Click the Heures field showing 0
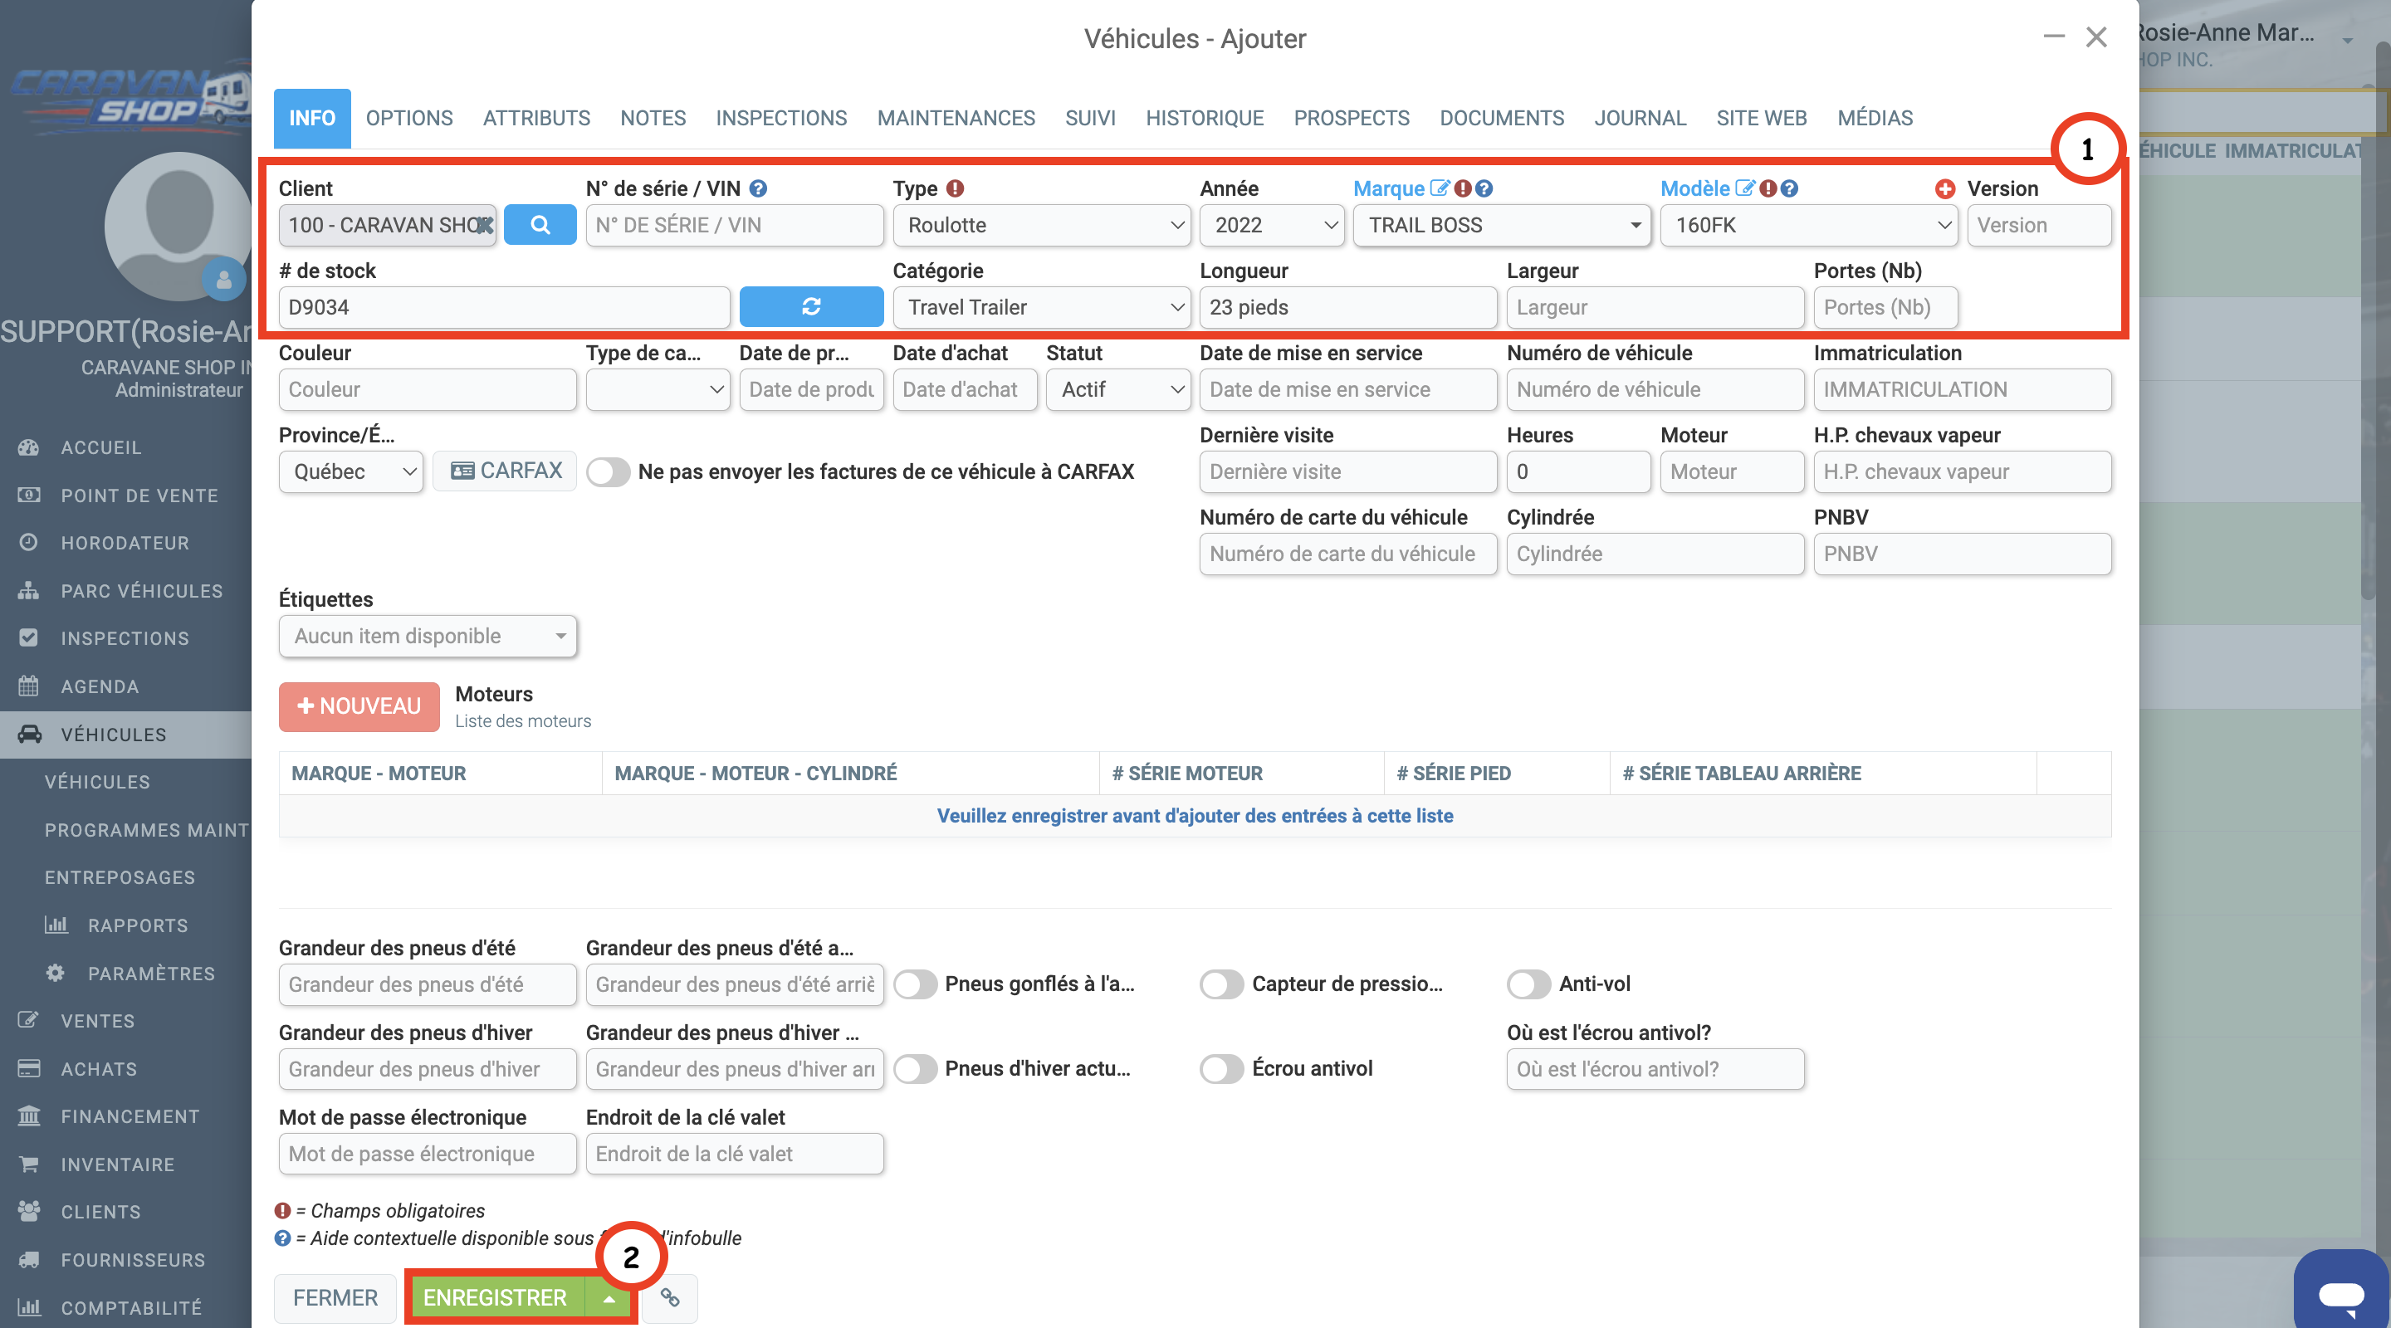This screenshot has height=1328, width=2391. 1579,471
